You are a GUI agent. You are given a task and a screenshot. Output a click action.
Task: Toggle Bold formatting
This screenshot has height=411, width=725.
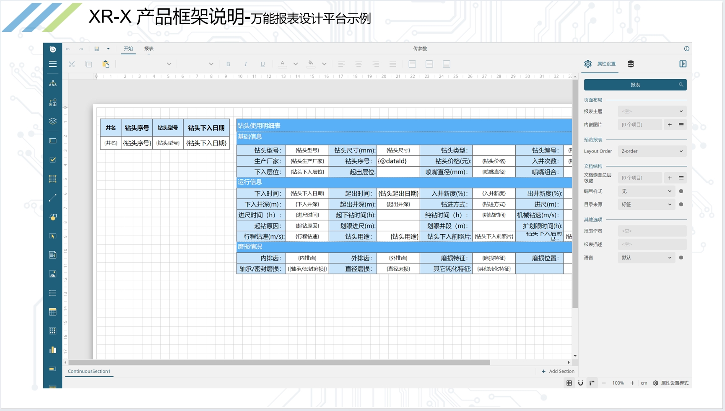tap(228, 64)
